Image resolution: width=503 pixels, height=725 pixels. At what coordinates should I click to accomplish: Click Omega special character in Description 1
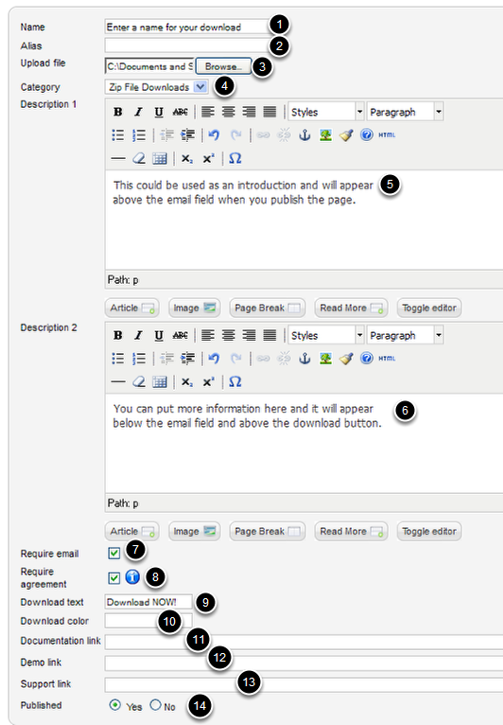(235, 159)
